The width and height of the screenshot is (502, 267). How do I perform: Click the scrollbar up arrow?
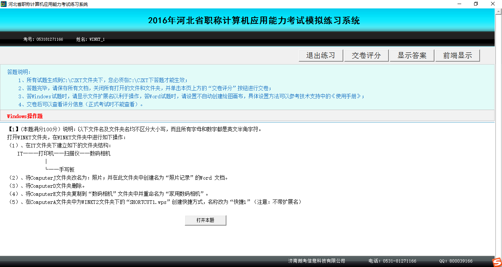(499, 12)
